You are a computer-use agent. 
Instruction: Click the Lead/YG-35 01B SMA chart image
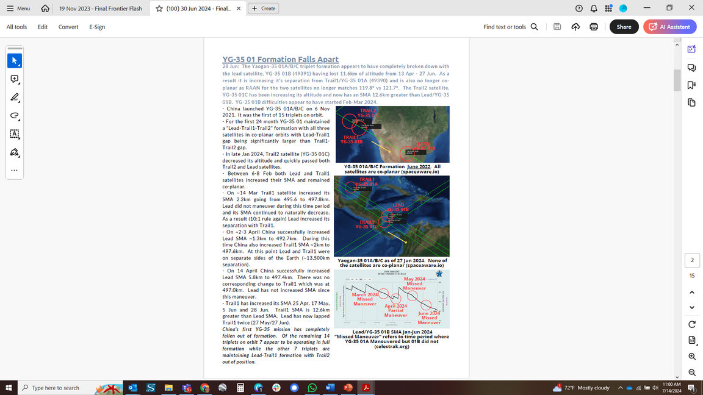pos(391,299)
